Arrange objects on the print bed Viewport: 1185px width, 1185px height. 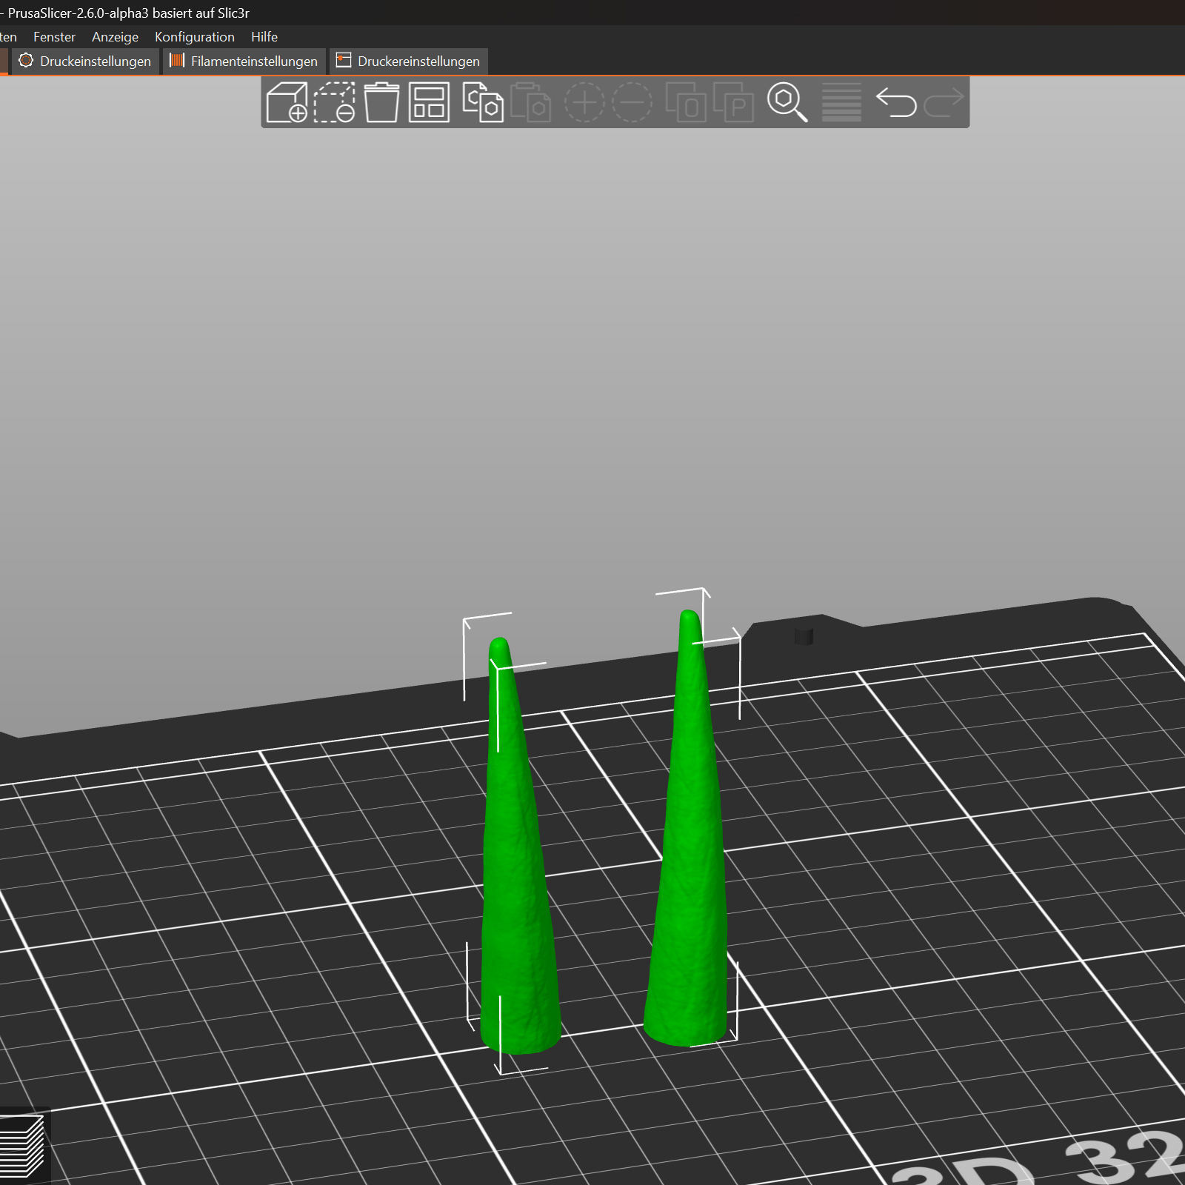coord(429,102)
